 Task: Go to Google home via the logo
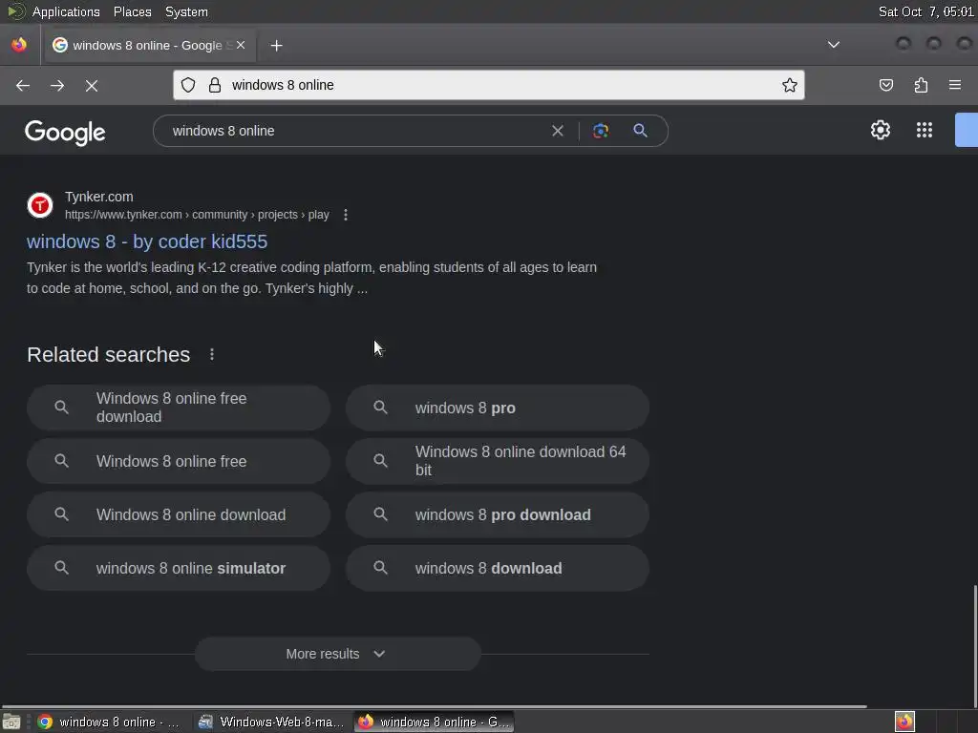(65, 132)
